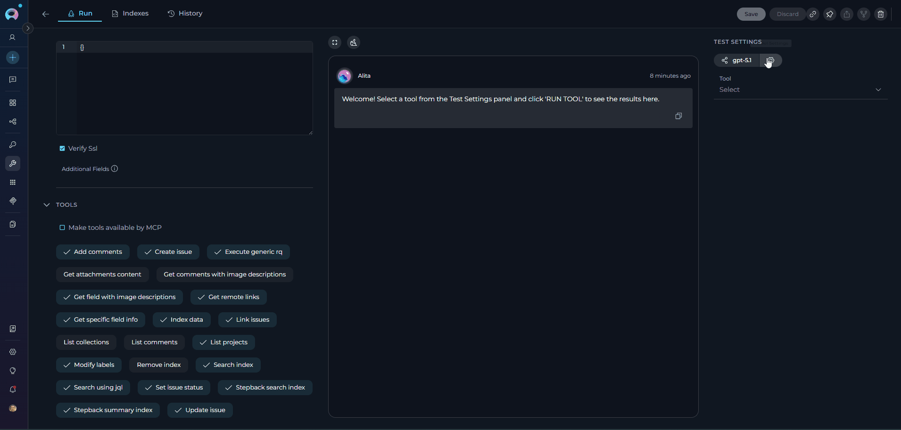This screenshot has height=430, width=901.
Task: Switch to the History tab
Action: coord(185,13)
